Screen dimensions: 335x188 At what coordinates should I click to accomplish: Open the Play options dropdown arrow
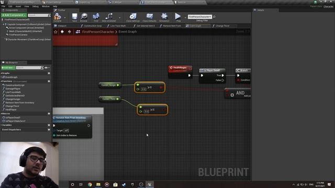point(185,18)
